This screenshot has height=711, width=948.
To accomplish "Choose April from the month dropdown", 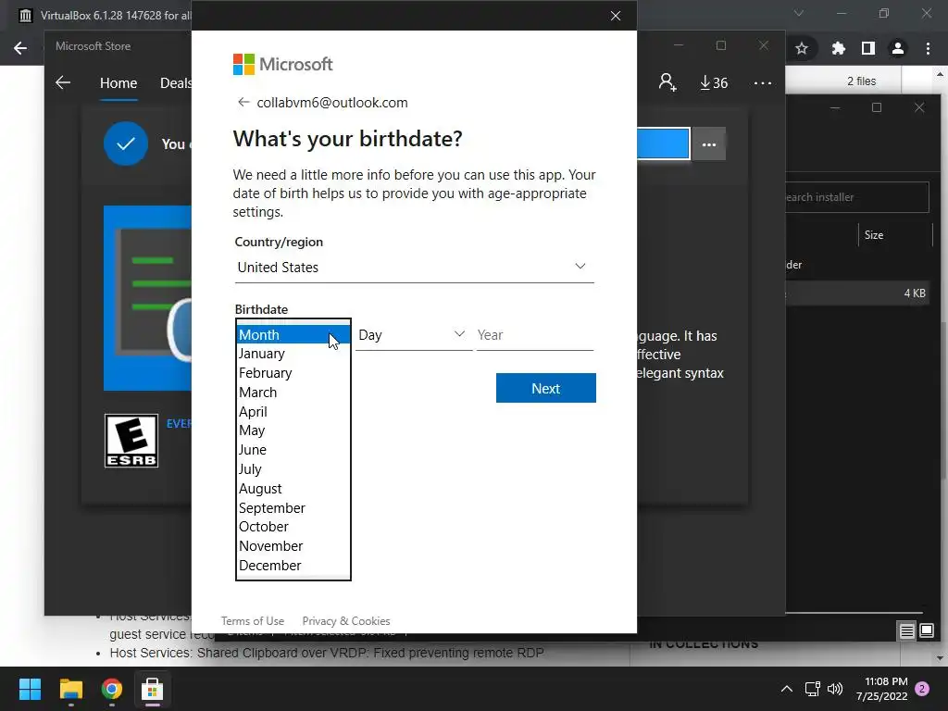I will click(293, 412).
